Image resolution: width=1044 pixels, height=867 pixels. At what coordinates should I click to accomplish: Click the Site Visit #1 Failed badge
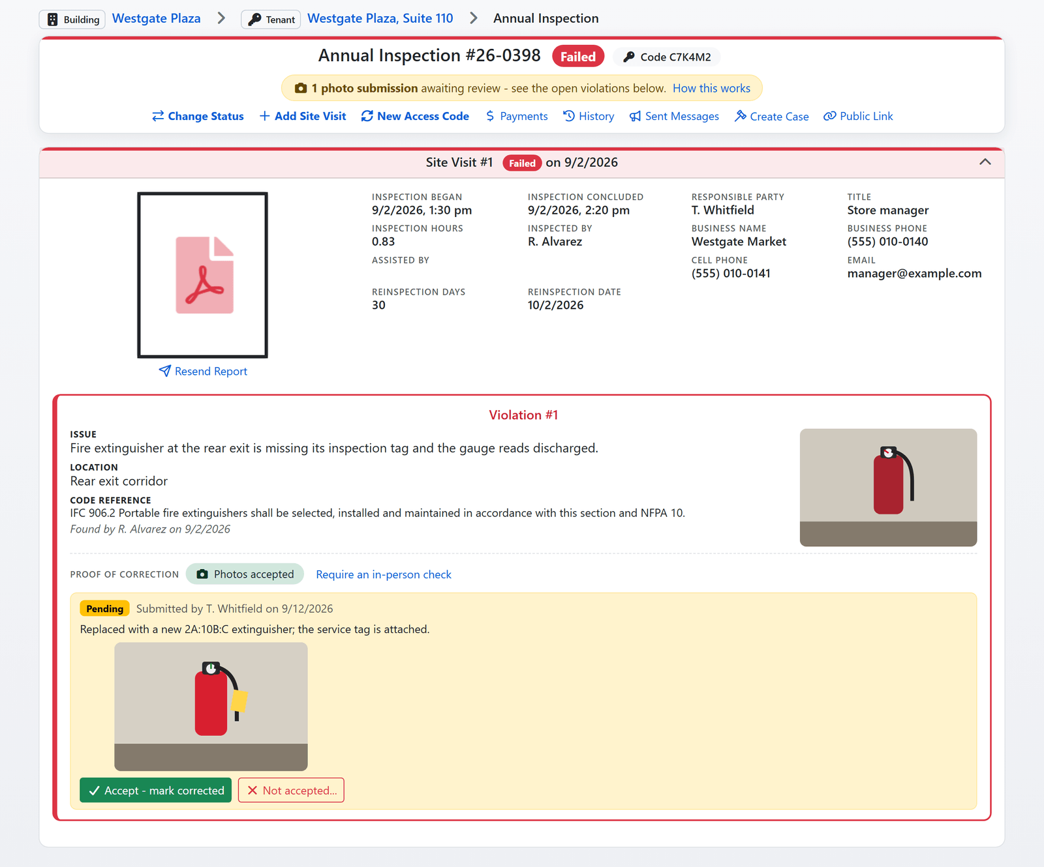tap(522, 163)
